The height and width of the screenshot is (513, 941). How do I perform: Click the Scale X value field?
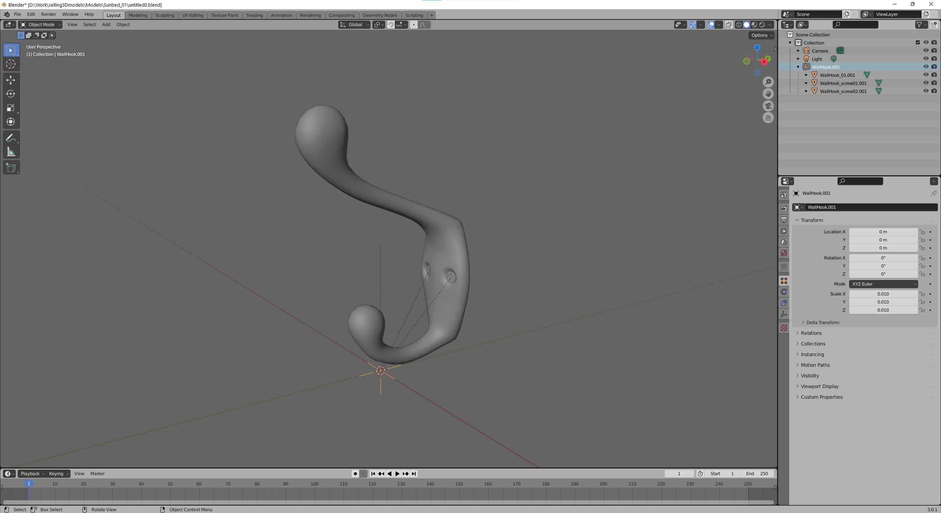pyautogui.click(x=883, y=294)
